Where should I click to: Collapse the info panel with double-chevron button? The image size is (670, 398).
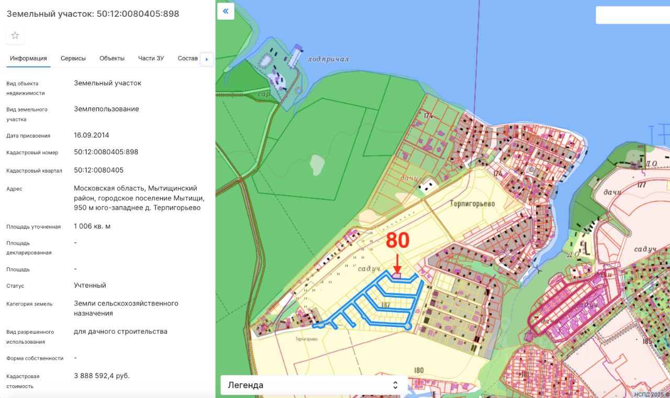226,11
